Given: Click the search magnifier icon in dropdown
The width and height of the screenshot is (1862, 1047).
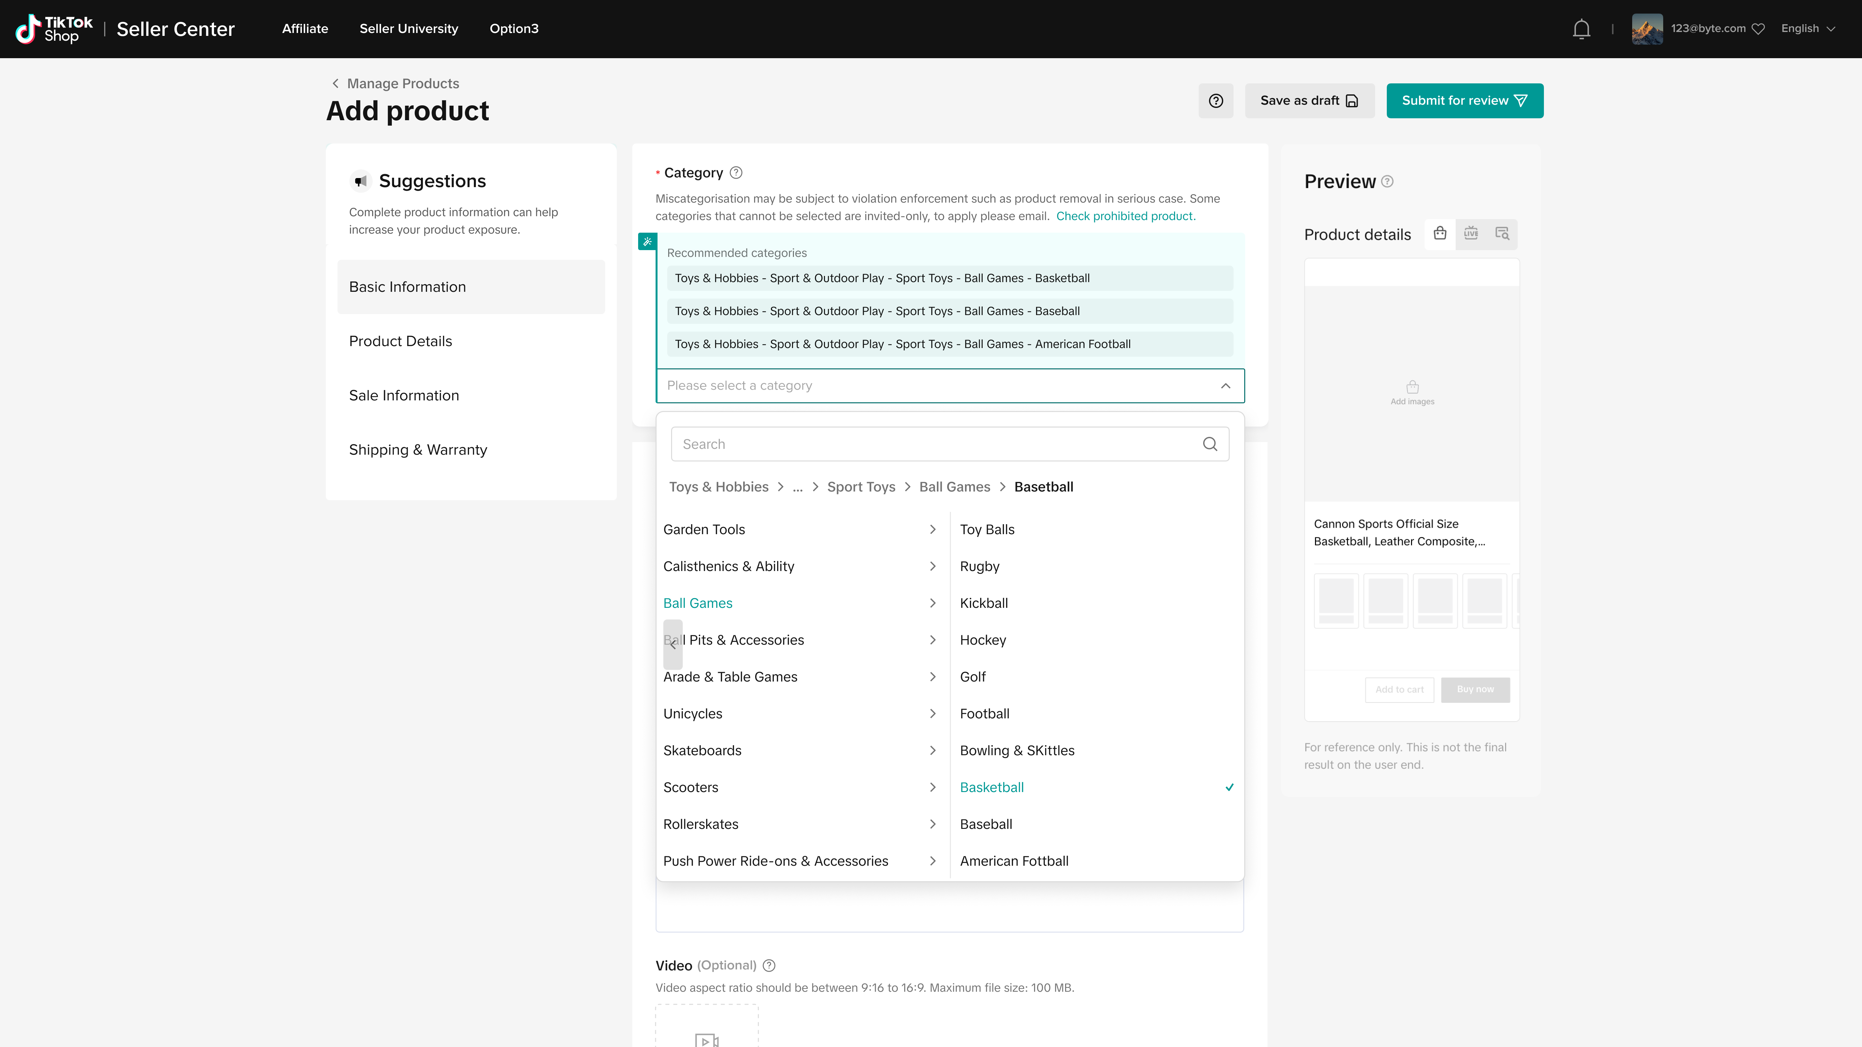Looking at the screenshot, I should (1210, 444).
